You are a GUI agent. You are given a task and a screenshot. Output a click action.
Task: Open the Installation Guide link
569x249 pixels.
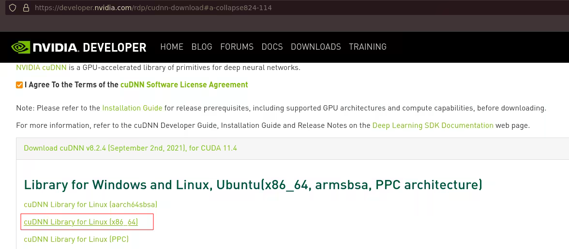tap(133, 108)
